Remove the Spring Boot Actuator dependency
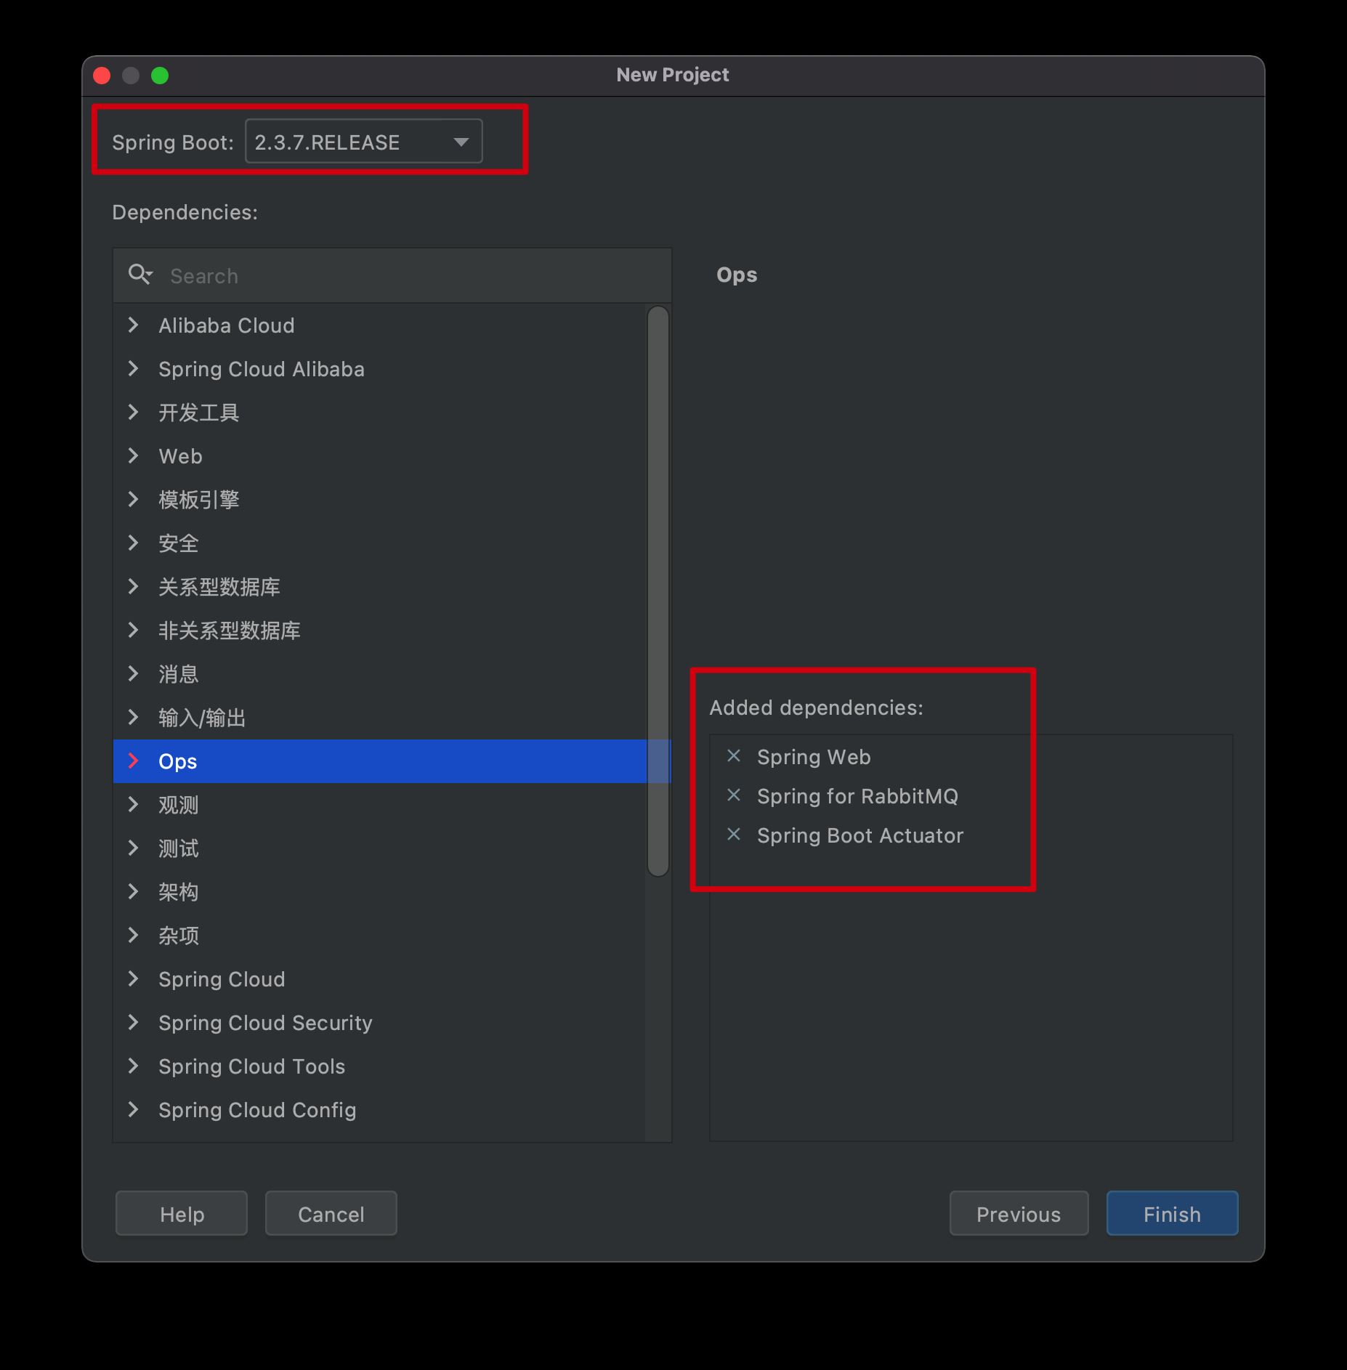The image size is (1347, 1370). pyautogui.click(x=734, y=835)
